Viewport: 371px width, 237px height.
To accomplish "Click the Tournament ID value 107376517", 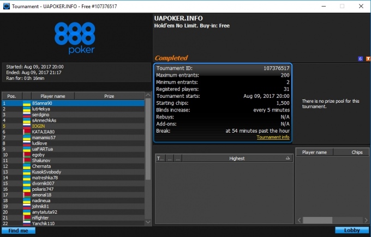I will [x=277, y=68].
